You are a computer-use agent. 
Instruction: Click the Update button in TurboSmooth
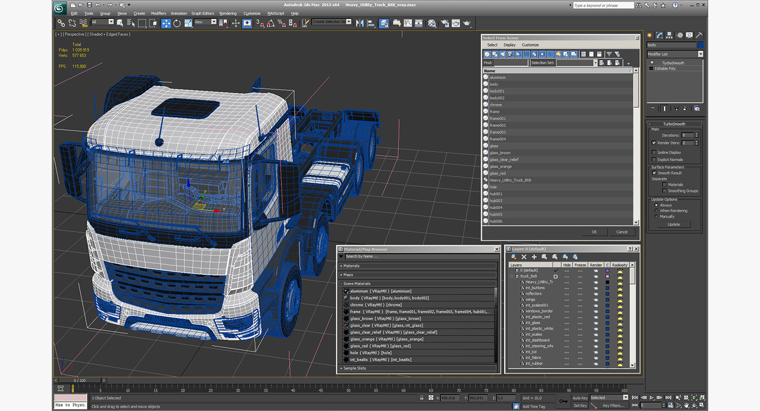(x=674, y=224)
